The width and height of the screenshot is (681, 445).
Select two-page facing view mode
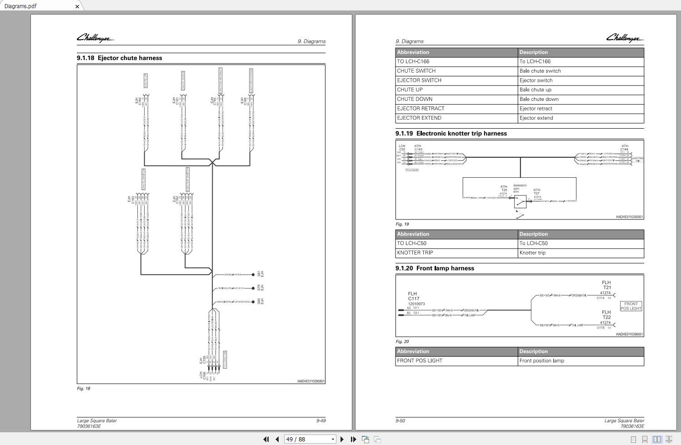(x=657, y=439)
